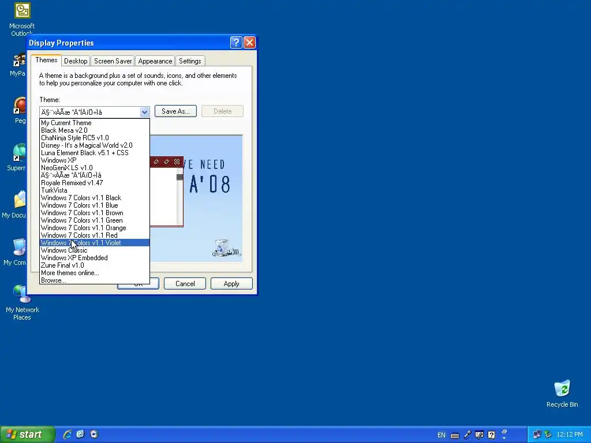This screenshot has height=443, width=591.
Task: Click the keyboard icon in language bar
Action: [455, 436]
